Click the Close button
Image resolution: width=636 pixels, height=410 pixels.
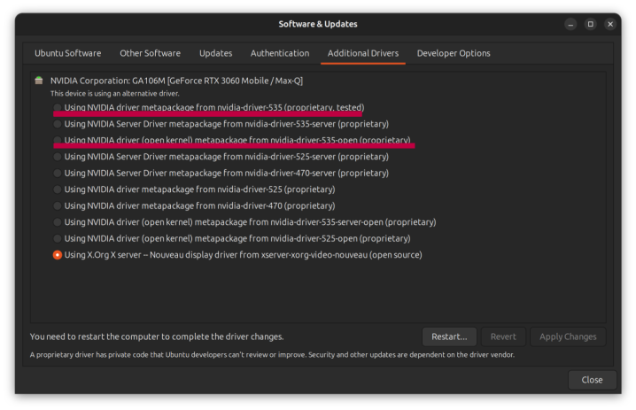click(592, 380)
